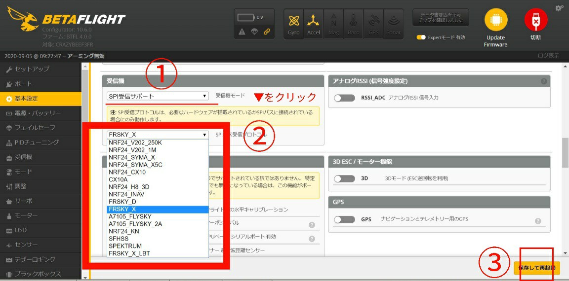This screenshot has height=281, width=569.
Task: Select highlighted FRSKY_X list option
Action: click(158, 210)
